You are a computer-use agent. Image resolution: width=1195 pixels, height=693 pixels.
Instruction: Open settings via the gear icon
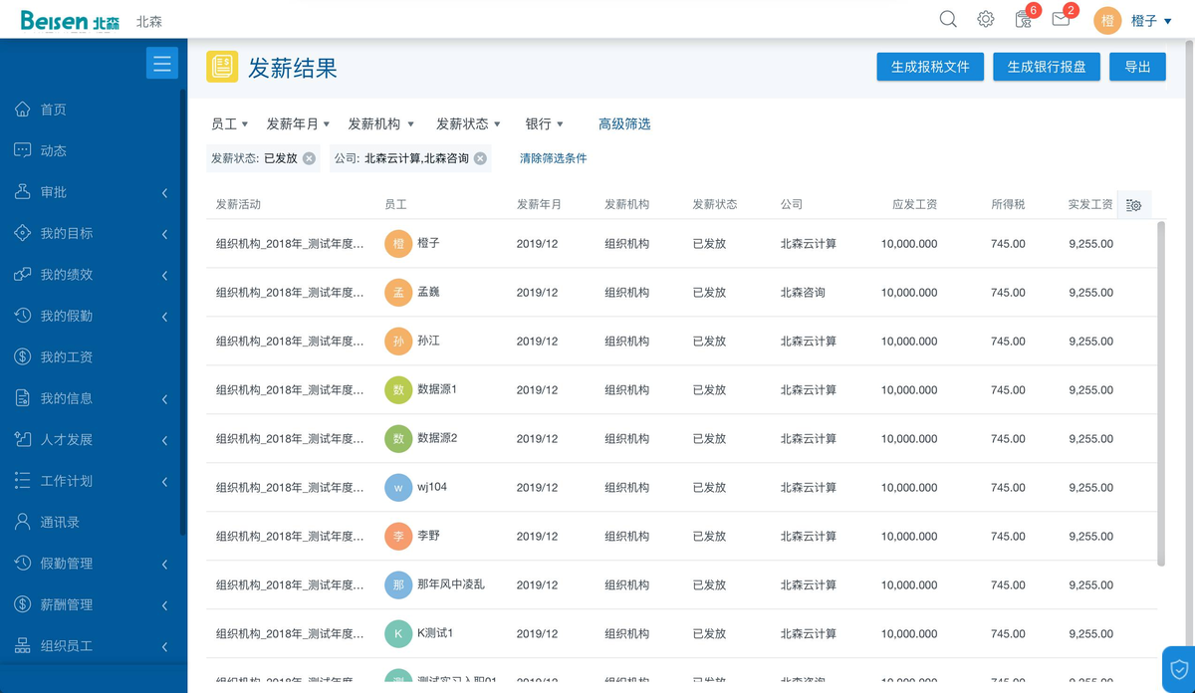coord(985,19)
